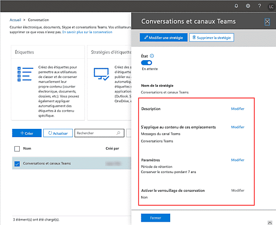This screenshot has width=276, height=225.
Task: Open the notifications bell icon
Action: click(x=236, y=6)
